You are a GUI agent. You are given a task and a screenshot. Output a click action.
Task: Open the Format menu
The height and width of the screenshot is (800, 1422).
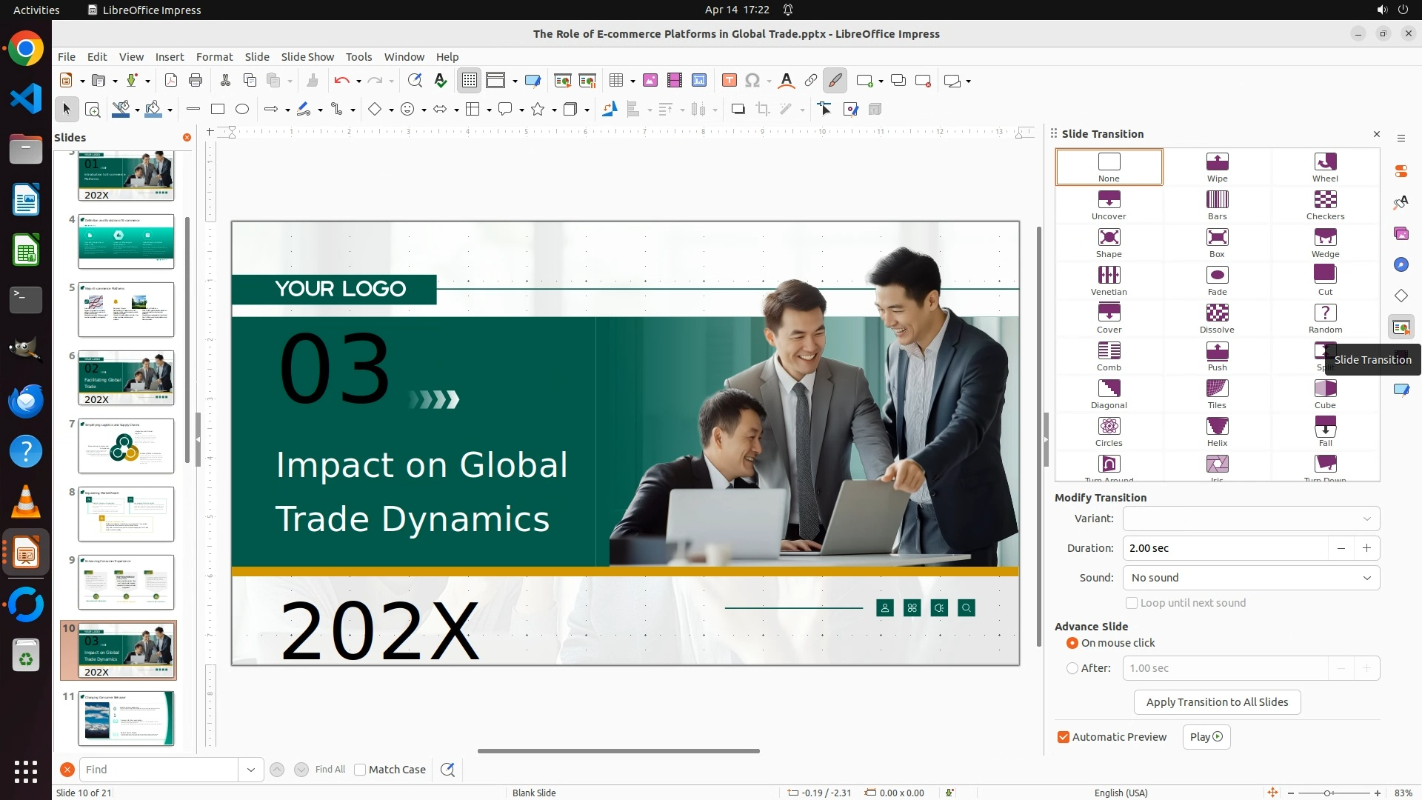(x=214, y=57)
